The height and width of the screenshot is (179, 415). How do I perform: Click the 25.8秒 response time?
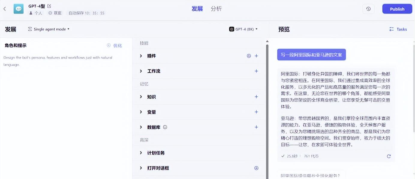(x=292, y=156)
